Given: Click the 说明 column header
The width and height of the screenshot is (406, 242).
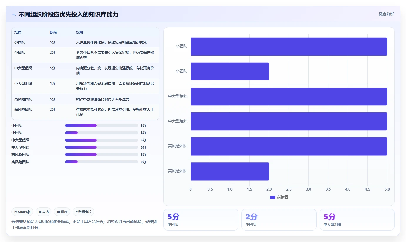Looking at the screenshot, I should (80, 32).
